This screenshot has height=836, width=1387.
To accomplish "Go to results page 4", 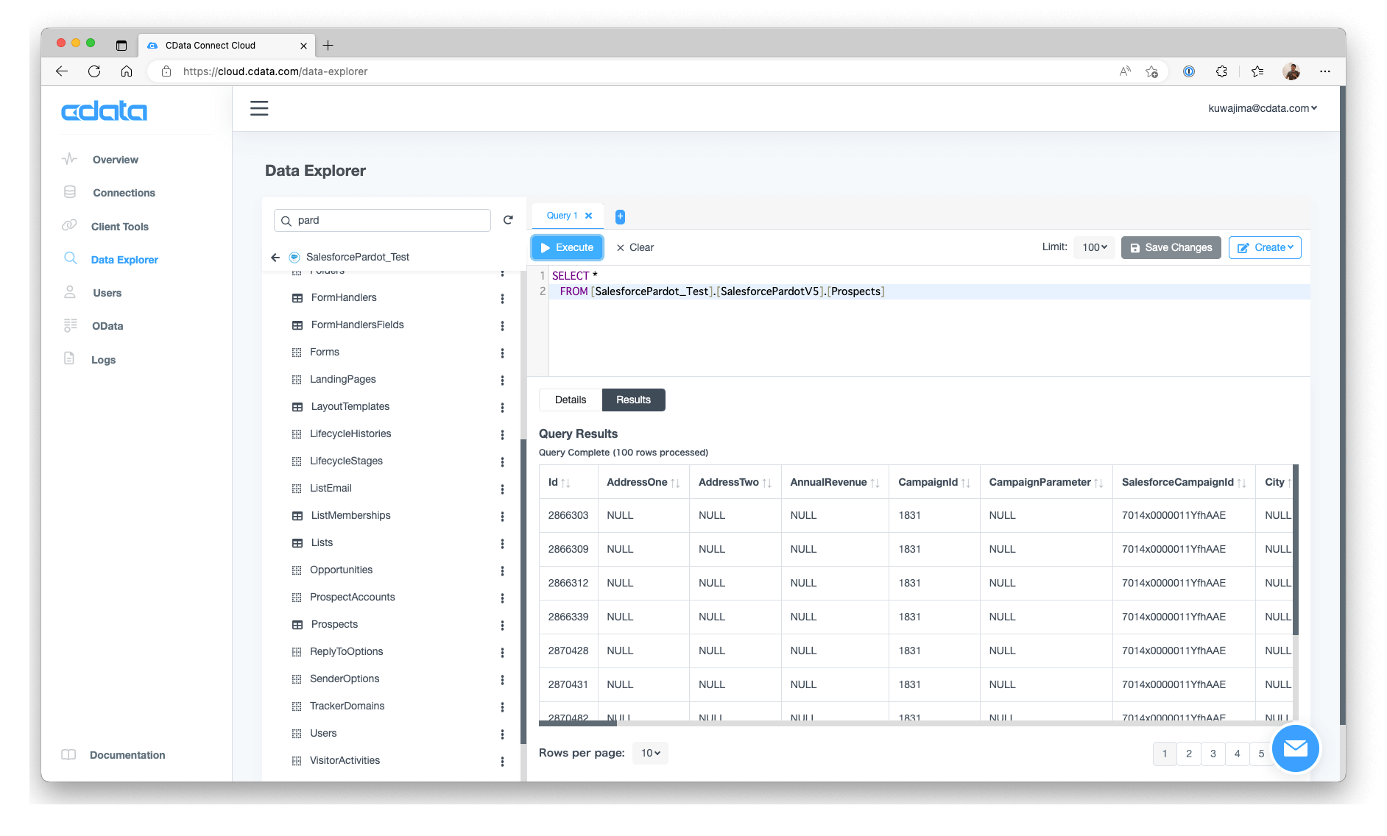I will pyautogui.click(x=1238, y=754).
